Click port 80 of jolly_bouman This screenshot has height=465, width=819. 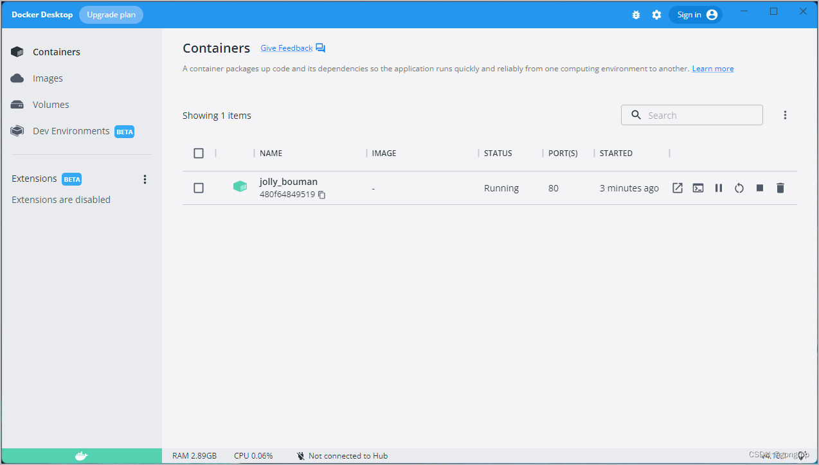[x=553, y=188]
